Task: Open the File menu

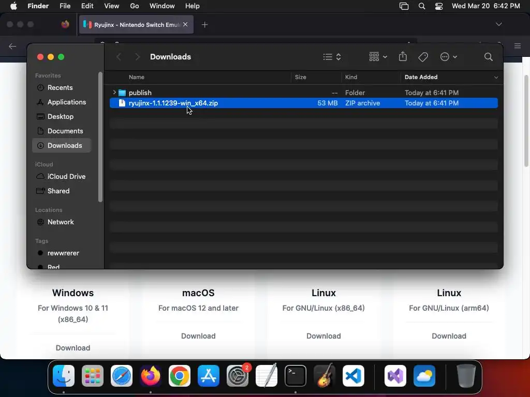Action: click(x=65, y=6)
